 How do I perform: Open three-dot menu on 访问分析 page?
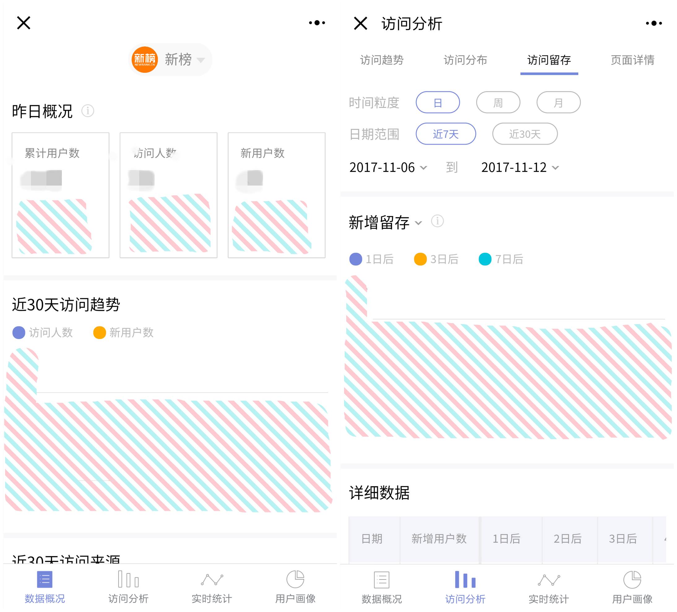click(653, 23)
